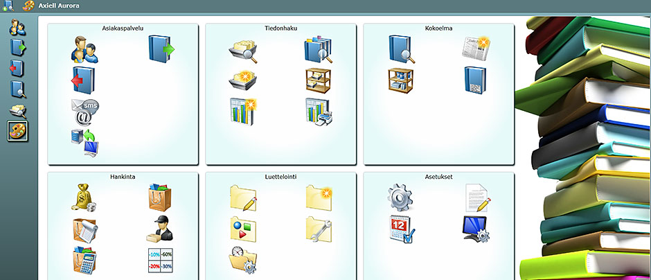Select the monitor with gear icon in Asetukset
The image size is (651, 280).
point(476,229)
